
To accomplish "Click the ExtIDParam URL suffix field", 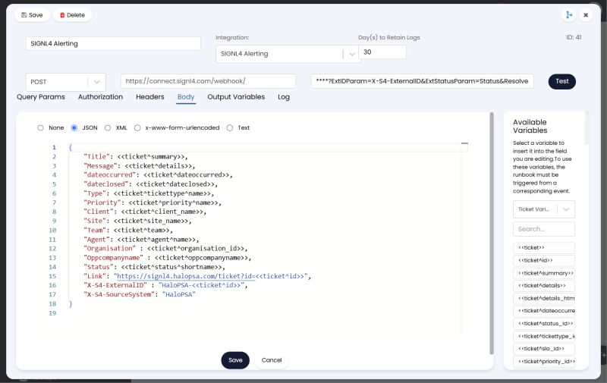I will click(422, 81).
